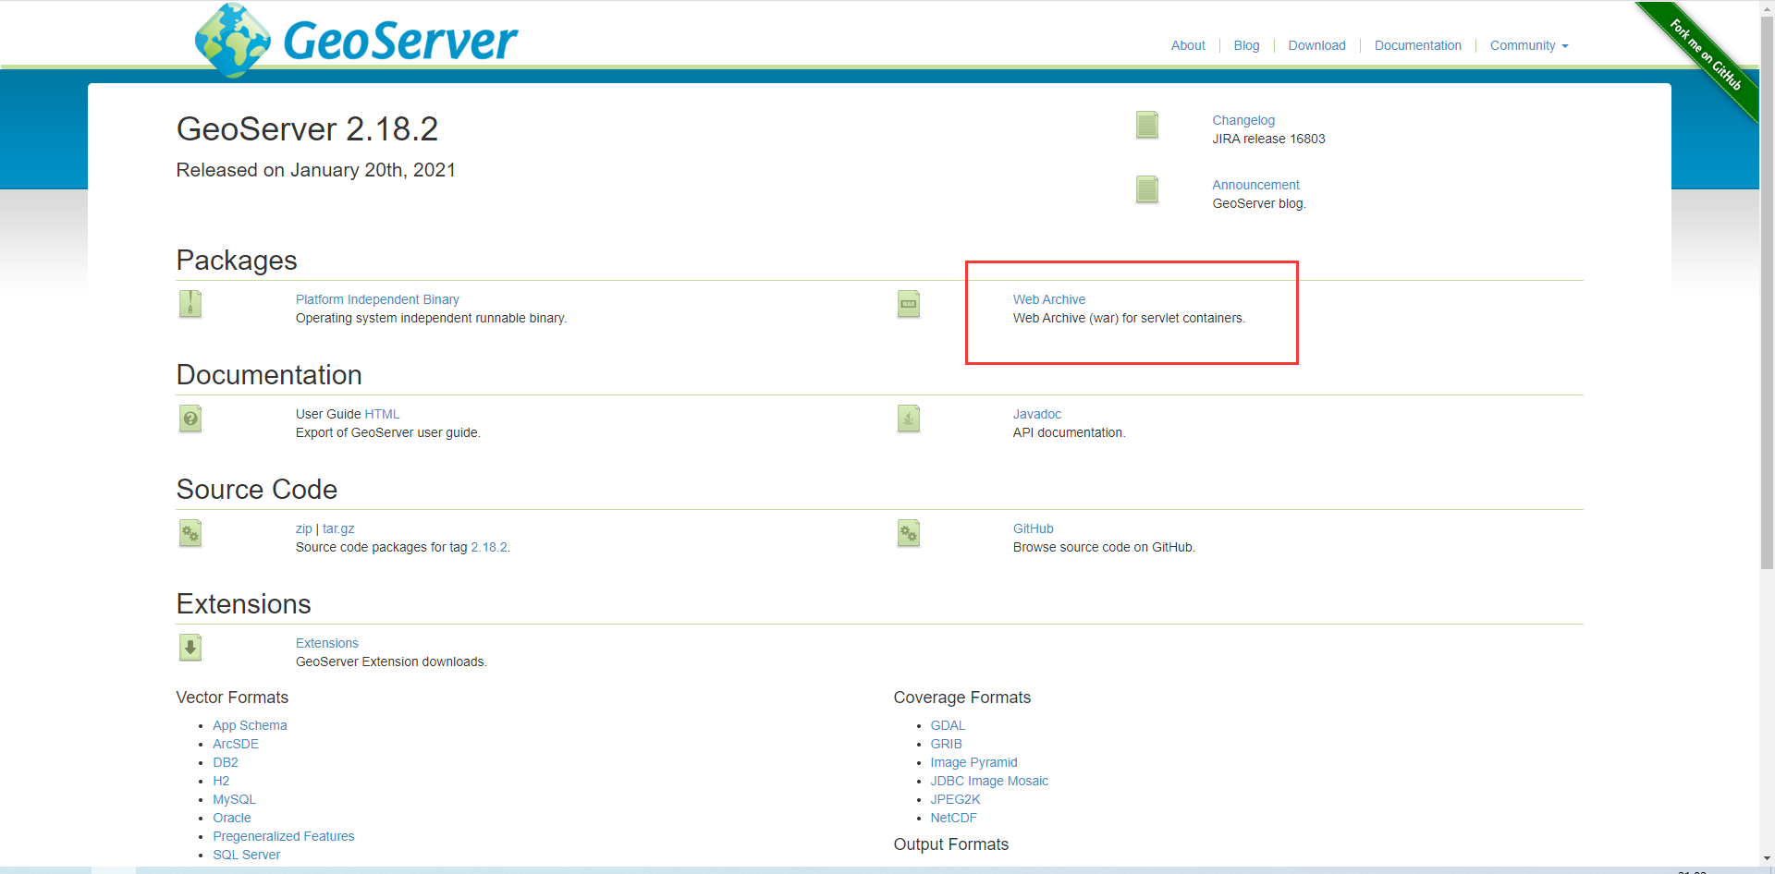This screenshot has width=1775, height=874.
Task: Select the GDAL coverage format
Action: tap(948, 725)
